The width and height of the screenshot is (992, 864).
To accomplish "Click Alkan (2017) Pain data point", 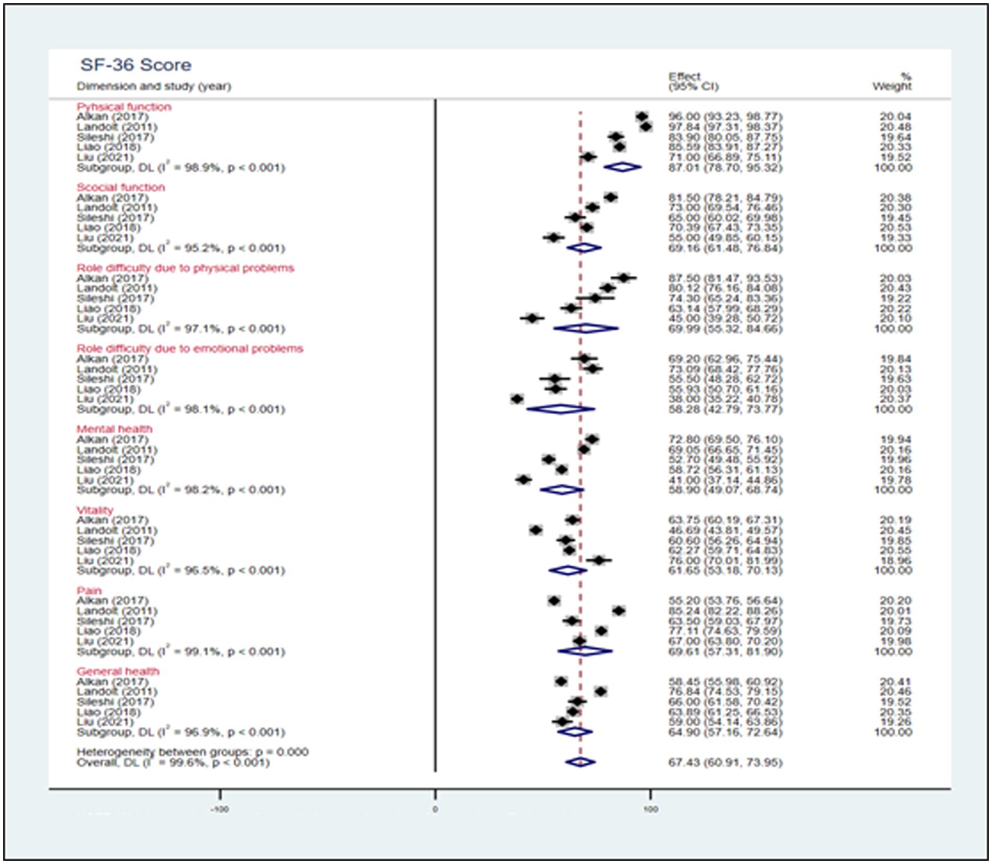I will point(554,601).
